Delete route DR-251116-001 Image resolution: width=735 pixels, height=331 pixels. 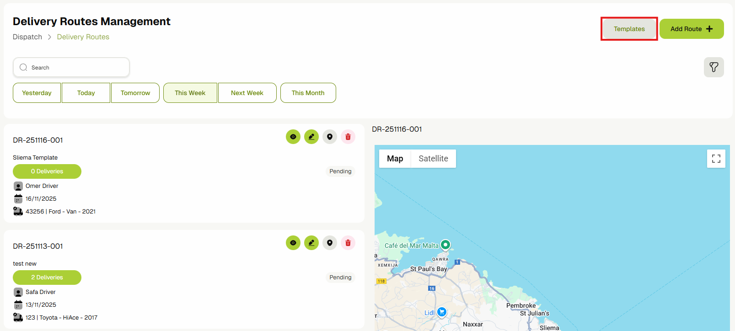click(348, 137)
